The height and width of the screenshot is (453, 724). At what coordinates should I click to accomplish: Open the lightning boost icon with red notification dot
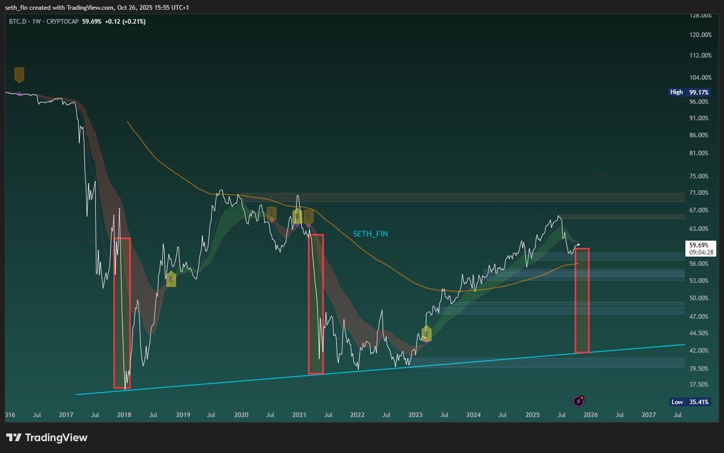[578, 401]
